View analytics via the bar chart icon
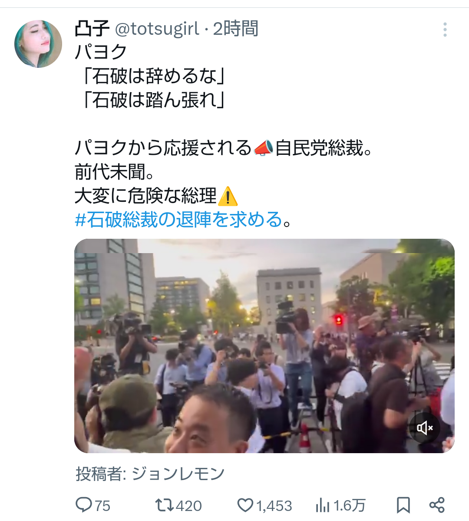Viewport: 469px width, 521px height. [322, 505]
